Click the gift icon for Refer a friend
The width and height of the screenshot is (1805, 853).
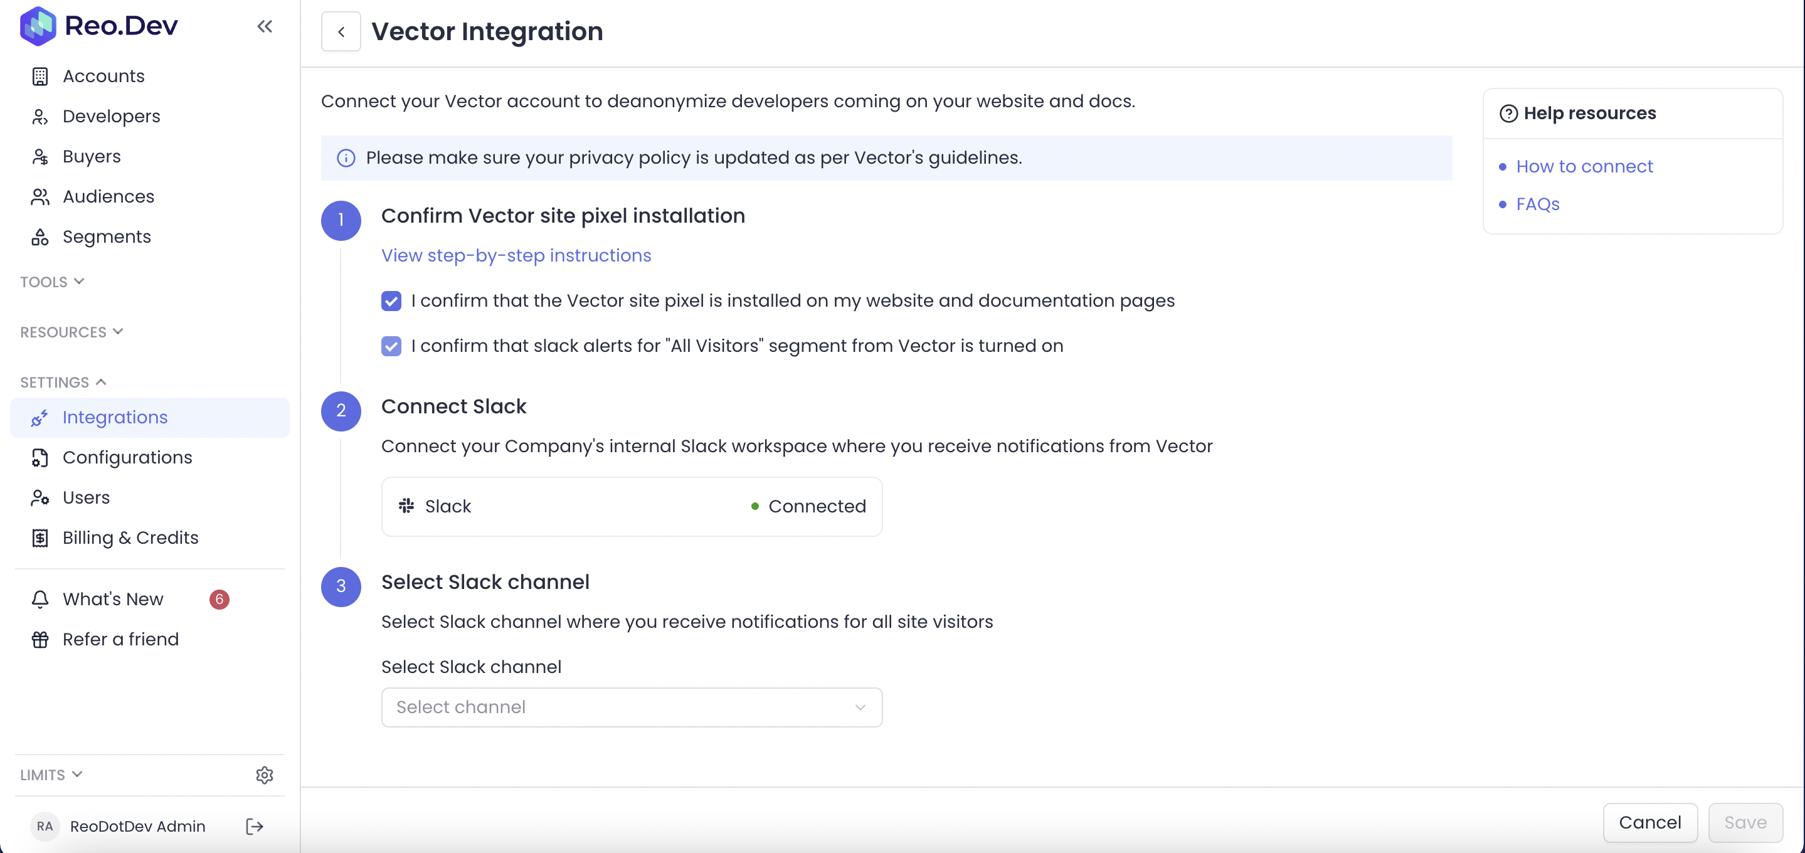pyautogui.click(x=40, y=639)
